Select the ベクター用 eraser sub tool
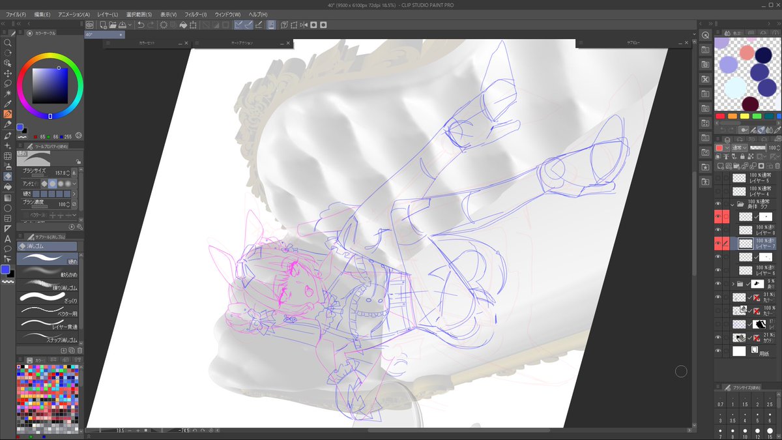The height and width of the screenshot is (440, 782). [49, 312]
